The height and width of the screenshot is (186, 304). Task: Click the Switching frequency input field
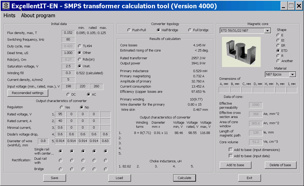coord(68,39)
